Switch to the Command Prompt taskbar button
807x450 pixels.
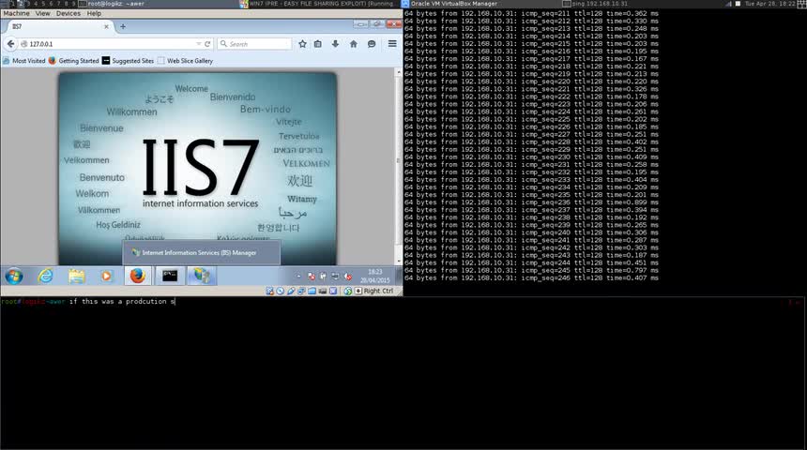point(170,277)
